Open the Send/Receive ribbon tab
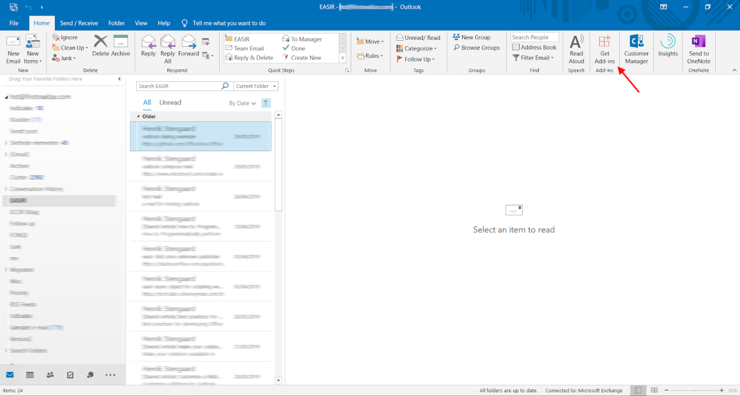The height and width of the screenshot is (396, 740). [78, 23]
